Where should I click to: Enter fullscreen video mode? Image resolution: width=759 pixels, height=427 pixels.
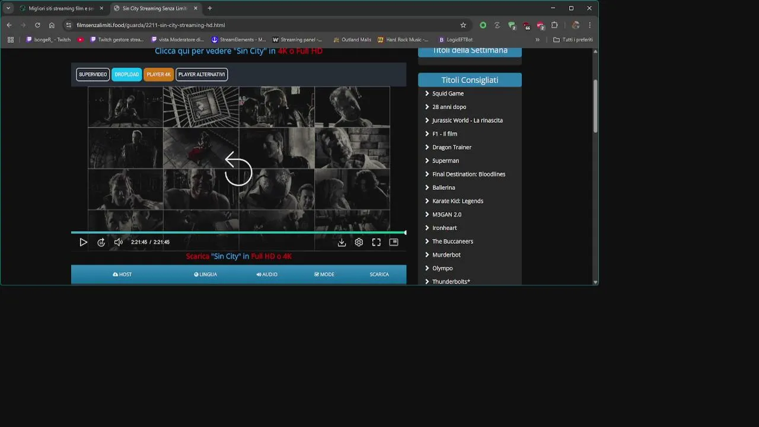(376, 242)
